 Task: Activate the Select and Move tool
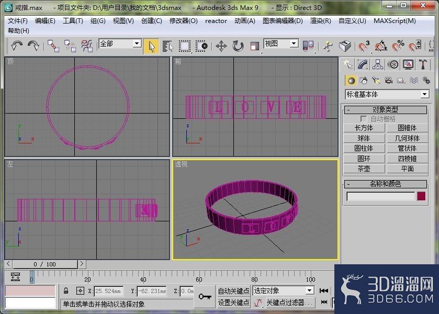pyautogui.click(x=221, y=46)
